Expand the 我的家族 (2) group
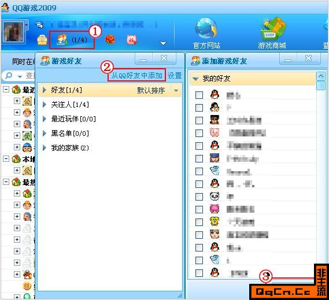 (x=45, y=148)
